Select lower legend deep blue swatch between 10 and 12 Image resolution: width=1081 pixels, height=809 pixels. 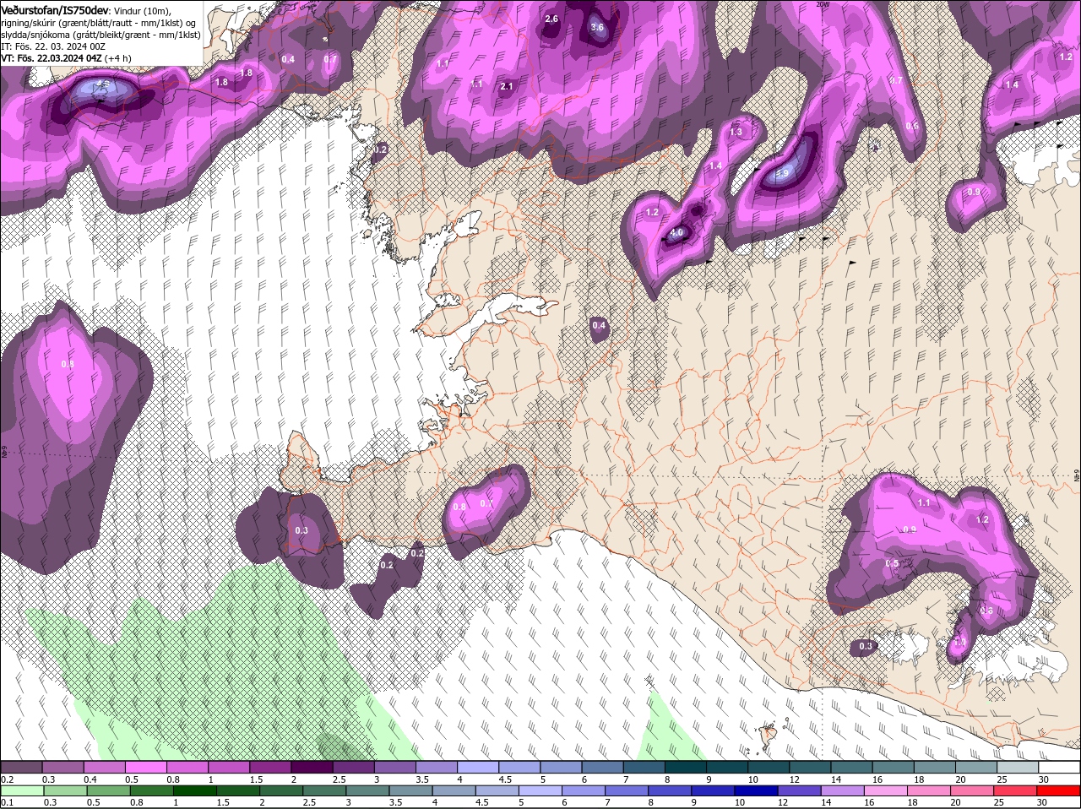click(x=757, y=791)
